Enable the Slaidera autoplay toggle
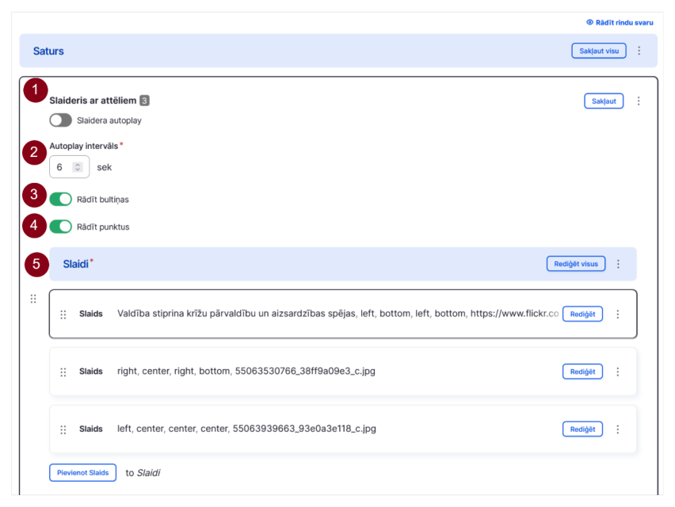The image size is (675, 507). coord(60,120)
